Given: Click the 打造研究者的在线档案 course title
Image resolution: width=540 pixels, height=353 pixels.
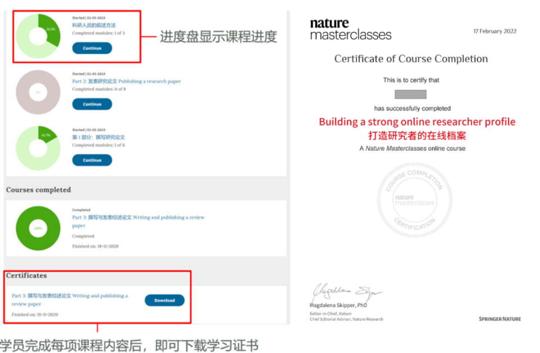Looking at the screenshot, I should tap(417, 136).
